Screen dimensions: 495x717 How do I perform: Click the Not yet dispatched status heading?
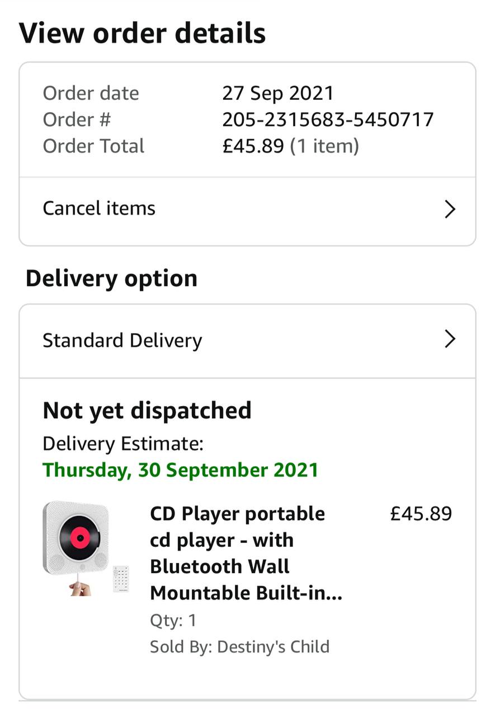pos(147,411)
